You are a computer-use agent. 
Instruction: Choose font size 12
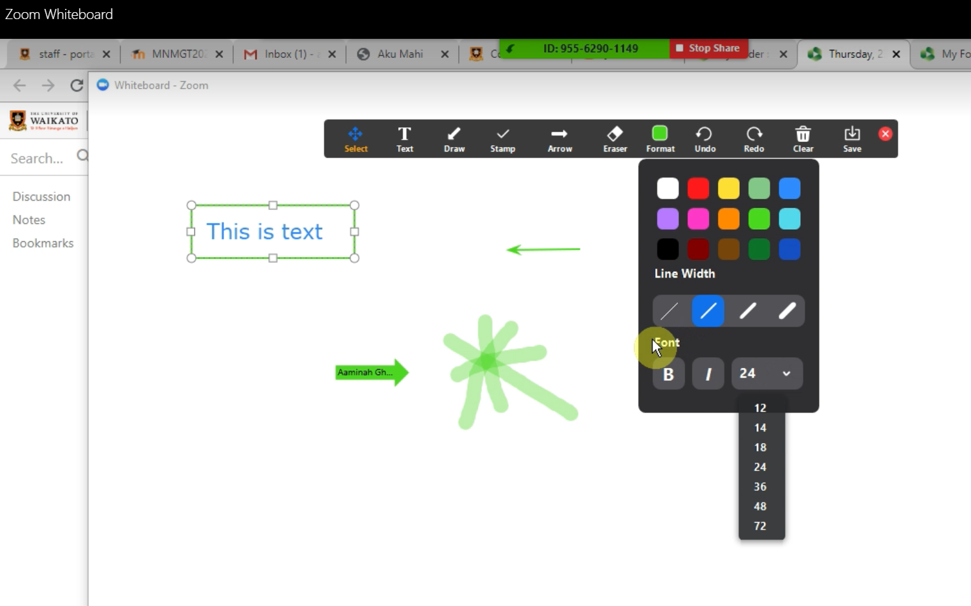click(x=761, y=408)
